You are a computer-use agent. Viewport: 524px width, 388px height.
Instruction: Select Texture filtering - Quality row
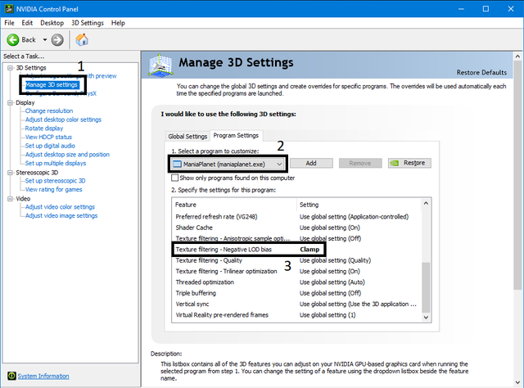click(x=297, y=260)
